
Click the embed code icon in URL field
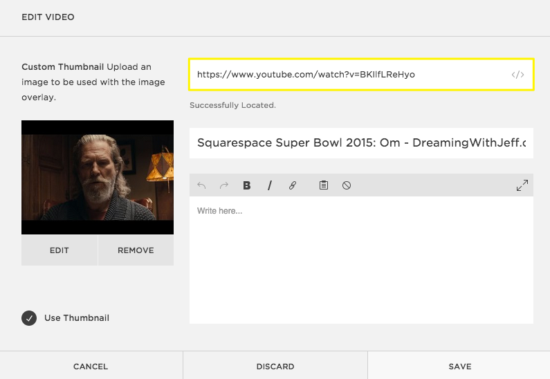click(517, 75)
